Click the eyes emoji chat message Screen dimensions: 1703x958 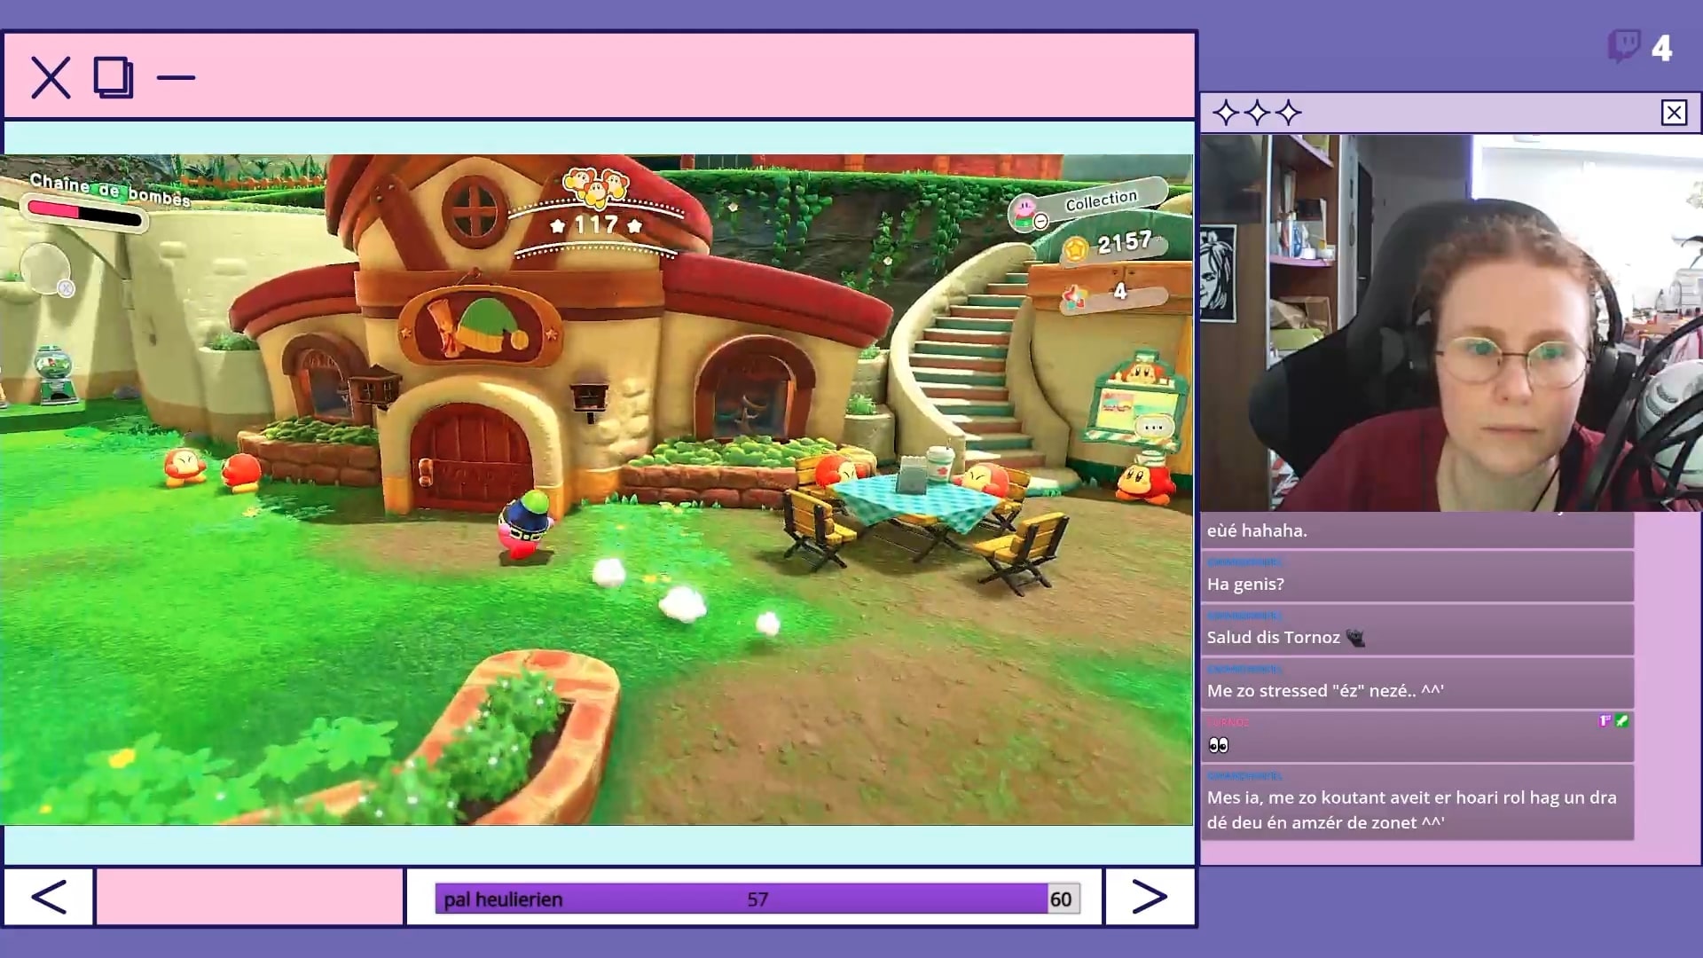click(x=1417, y=737)
